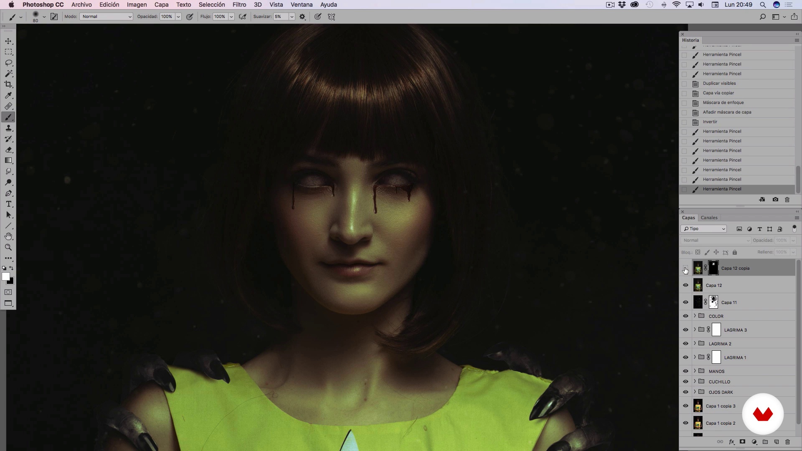Delete layer trash icon in Layers panel

(787, 442)
